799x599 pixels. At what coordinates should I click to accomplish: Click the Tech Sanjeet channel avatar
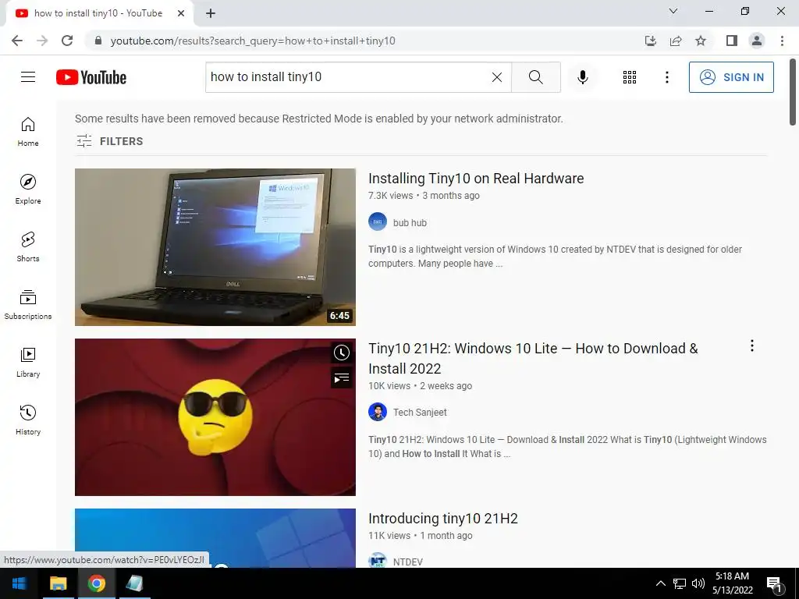coord(378,412)
